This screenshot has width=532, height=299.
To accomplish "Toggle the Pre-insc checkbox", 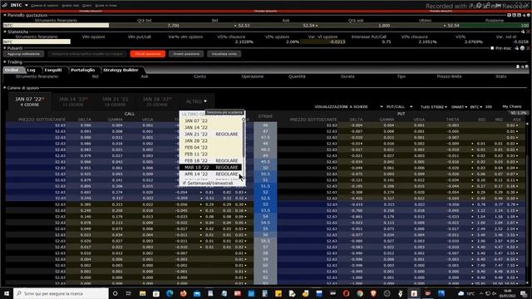I will [x=492, y=48].
